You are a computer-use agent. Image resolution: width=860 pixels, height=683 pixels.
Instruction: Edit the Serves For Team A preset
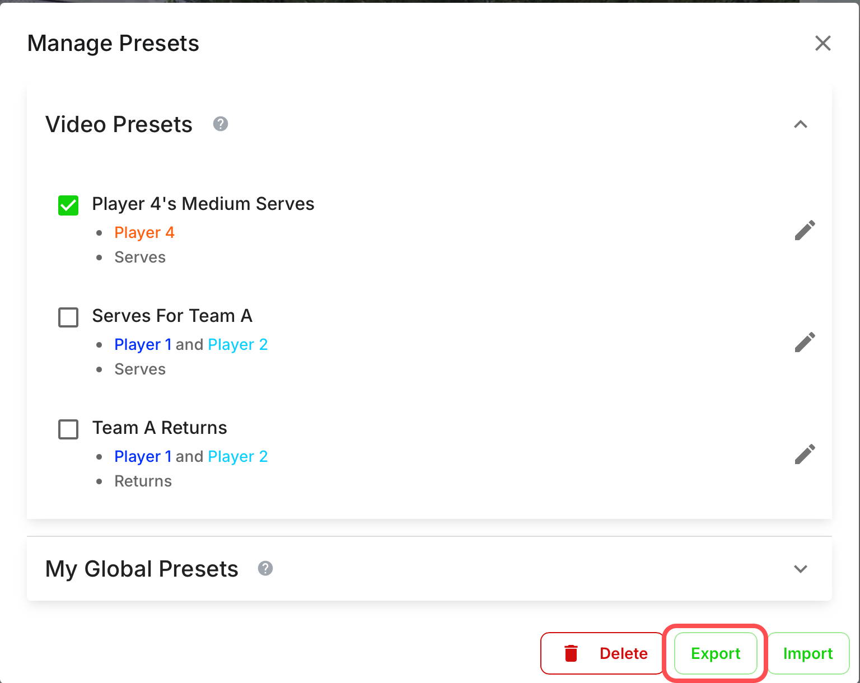(805, 342)
